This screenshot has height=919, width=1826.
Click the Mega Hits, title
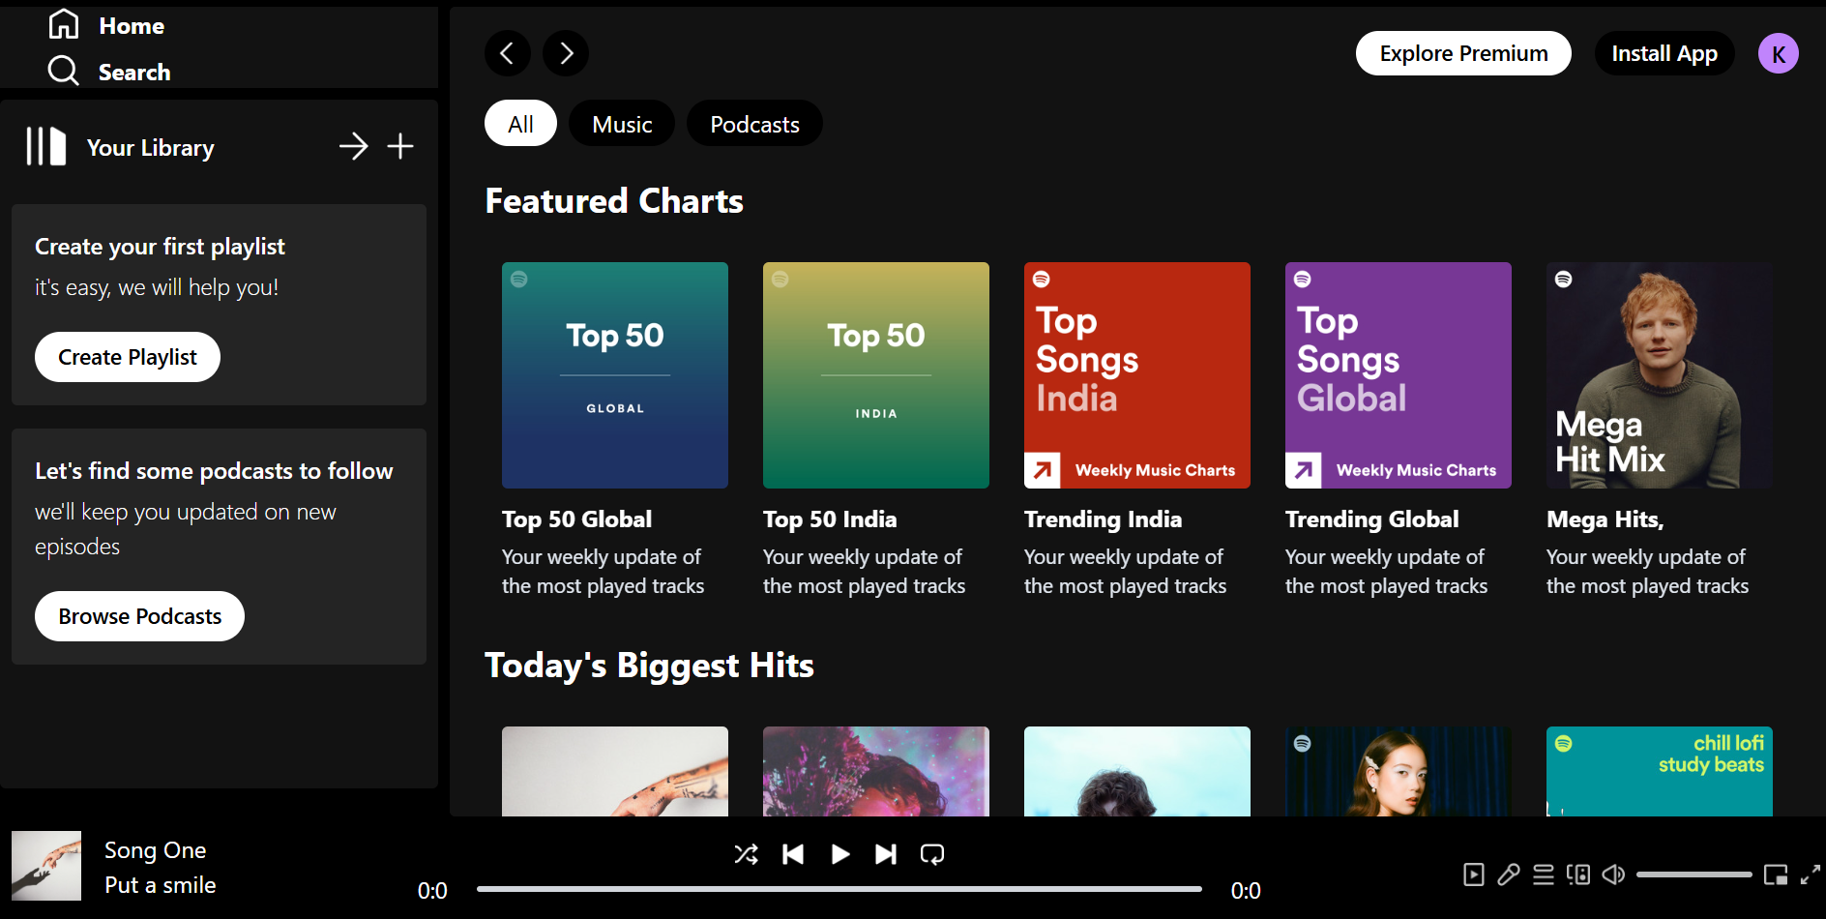(1605, 519)
